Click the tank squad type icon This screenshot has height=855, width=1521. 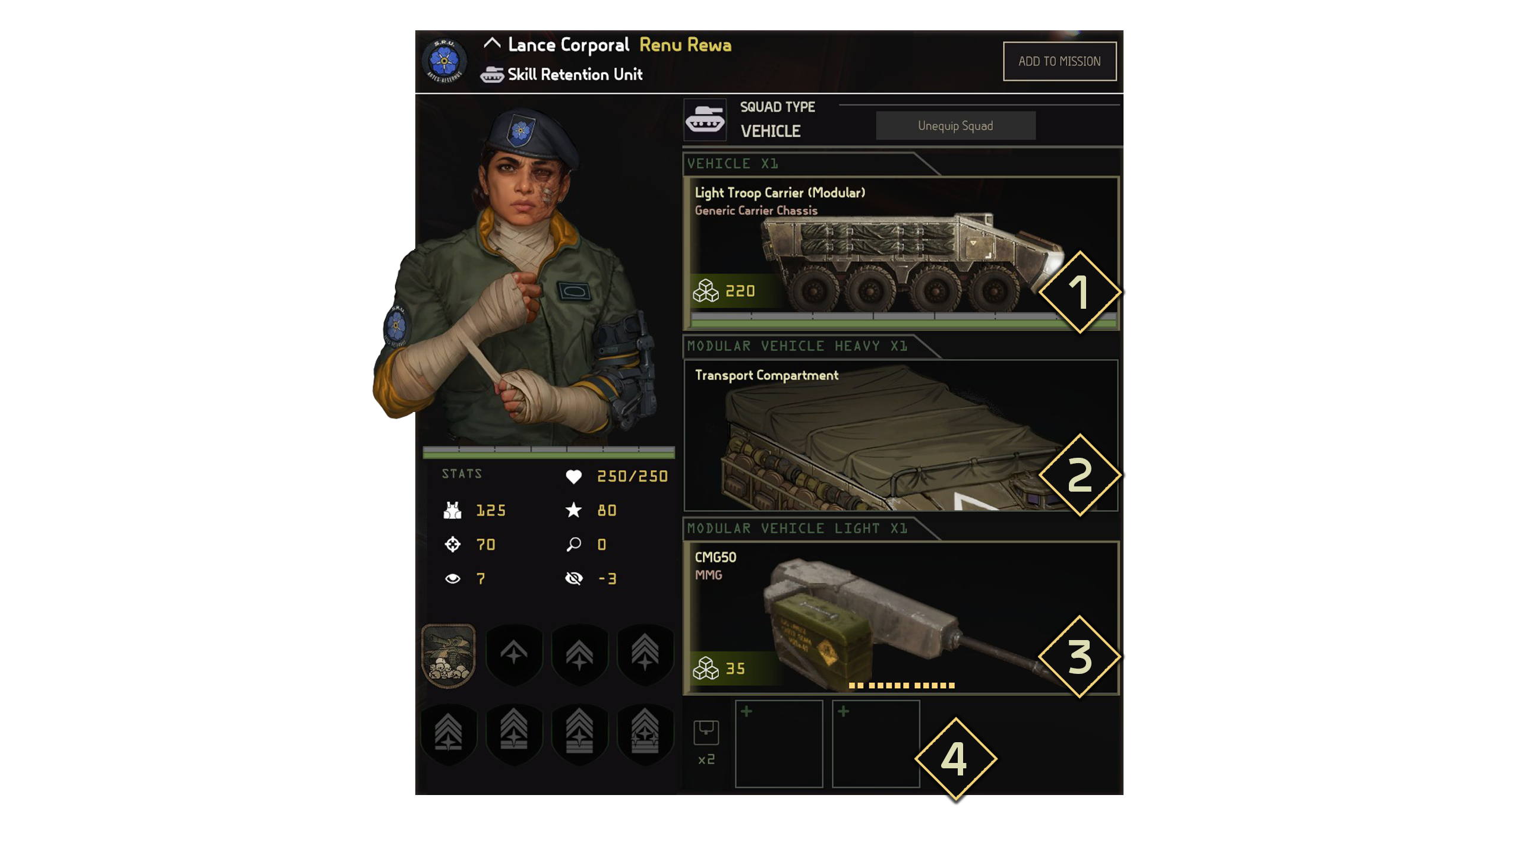[705, 119]
